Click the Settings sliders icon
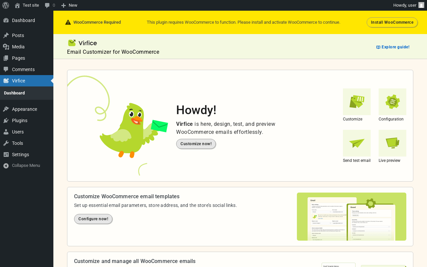The width and height of the screenshot is (427, 267). pyautogui.click(x=6, y=155)
